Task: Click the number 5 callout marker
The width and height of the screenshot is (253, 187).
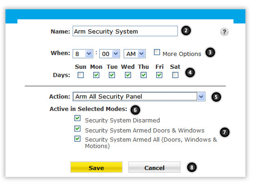Action: [215, 96]
